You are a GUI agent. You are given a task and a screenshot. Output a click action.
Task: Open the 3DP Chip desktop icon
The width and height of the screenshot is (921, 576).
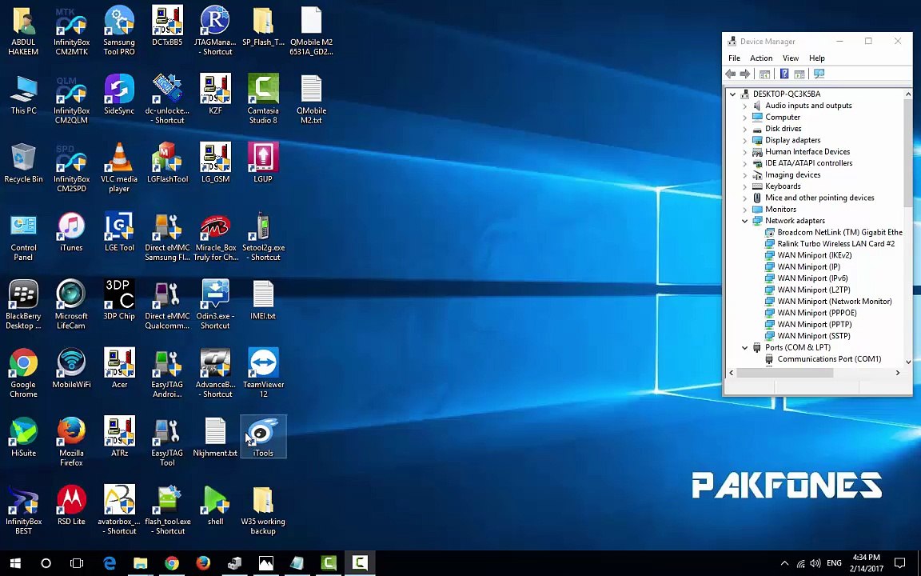click(119, 298)
